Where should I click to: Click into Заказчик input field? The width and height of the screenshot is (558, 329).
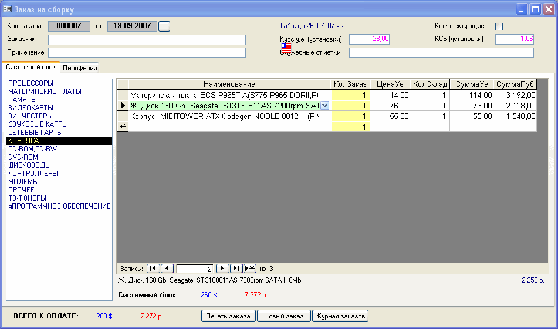pyautogui.click(x=147, y=39)
